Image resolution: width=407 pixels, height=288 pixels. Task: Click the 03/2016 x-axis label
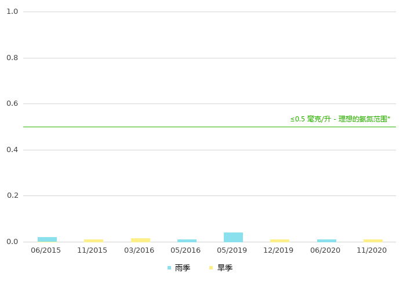click(139, 250)
